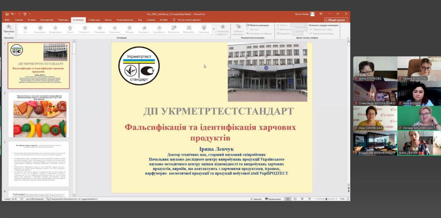Select the 'Случайные...' random bars animation
The width and height of the screenshot is (441, 218).
tap(159, 29)
